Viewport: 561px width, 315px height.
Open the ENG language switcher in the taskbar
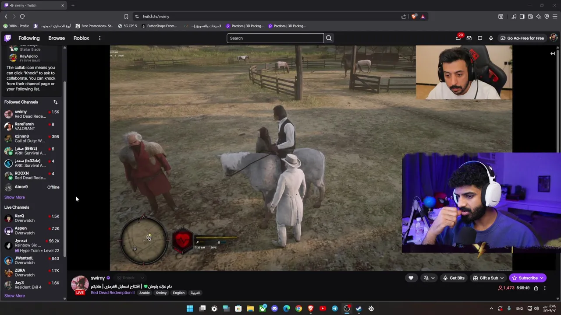[x=519, y=308]
